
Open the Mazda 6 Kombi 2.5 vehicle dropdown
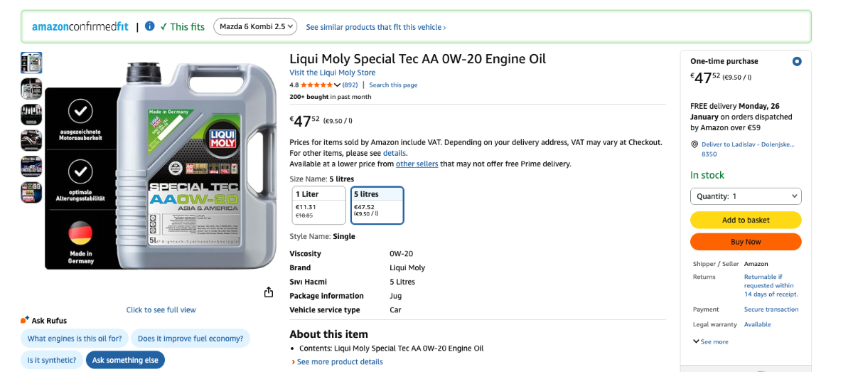click(x=255, y=27)
